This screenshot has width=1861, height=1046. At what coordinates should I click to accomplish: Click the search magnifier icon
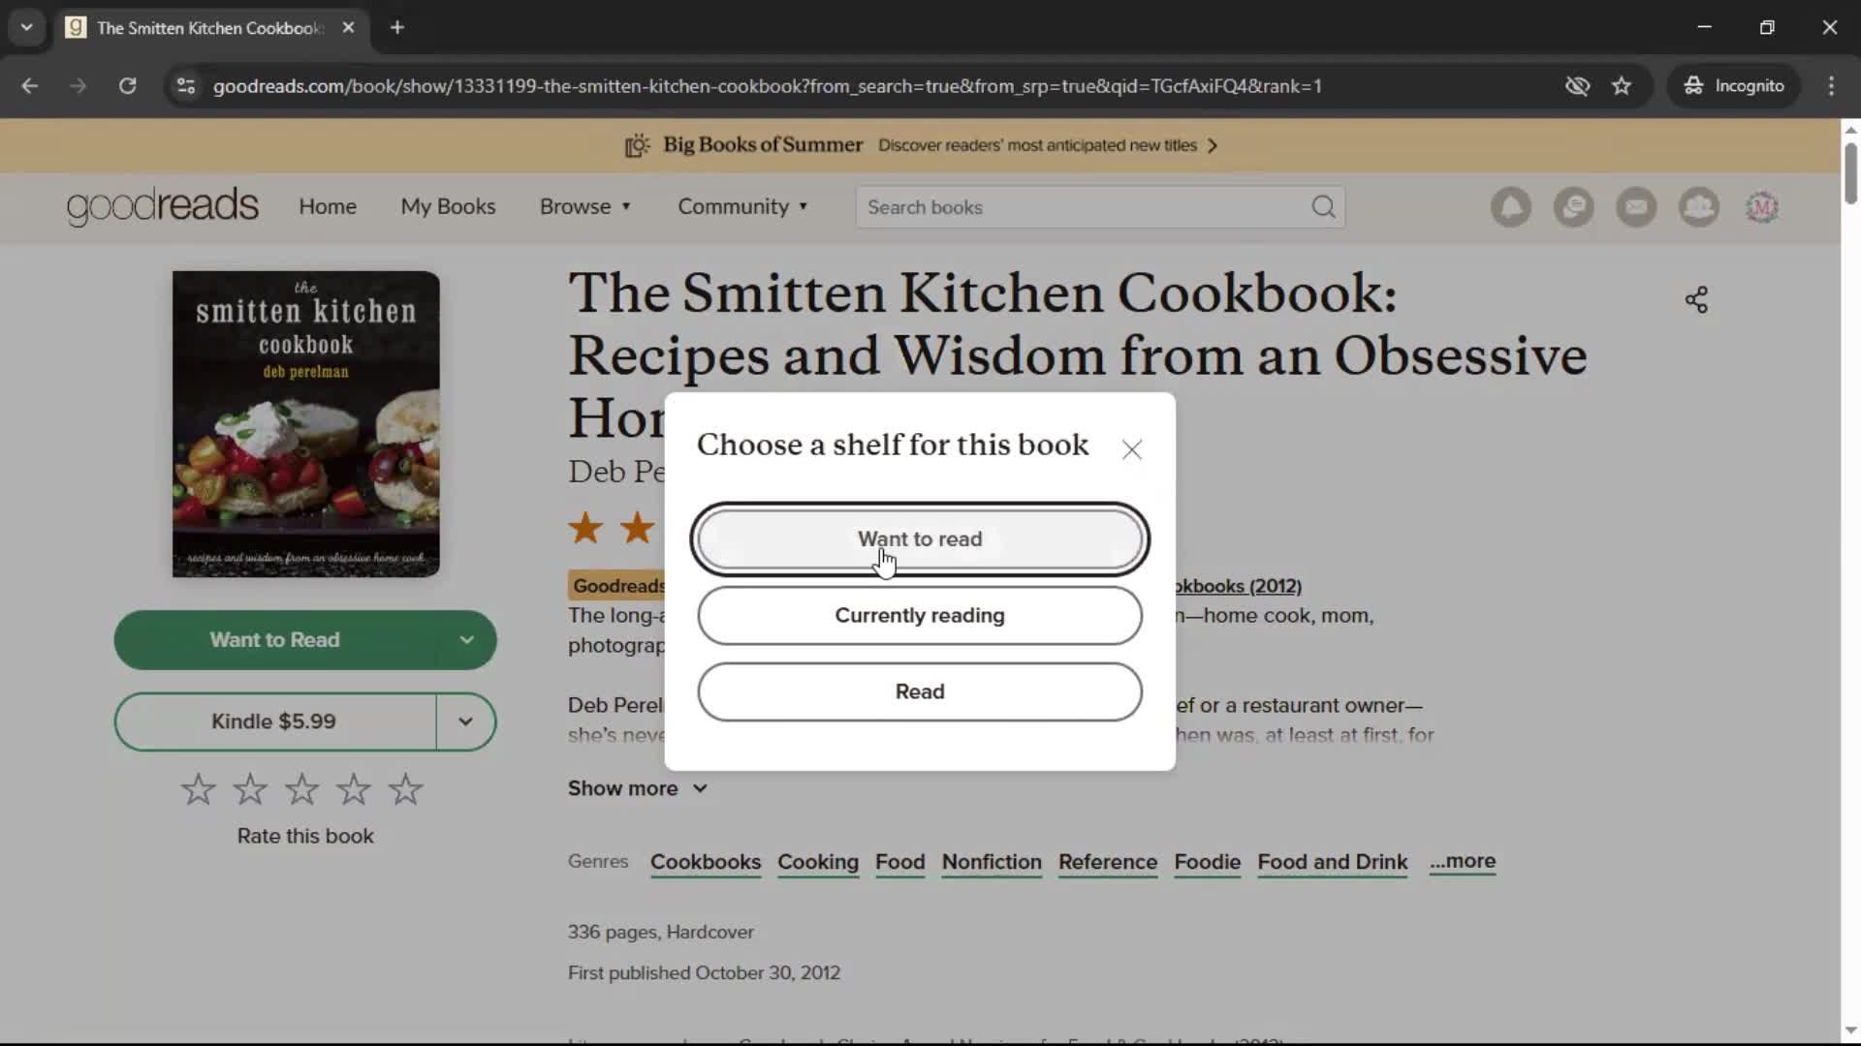click(1323, 207)
